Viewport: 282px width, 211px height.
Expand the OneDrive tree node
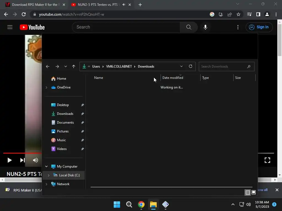coord(46,87)
